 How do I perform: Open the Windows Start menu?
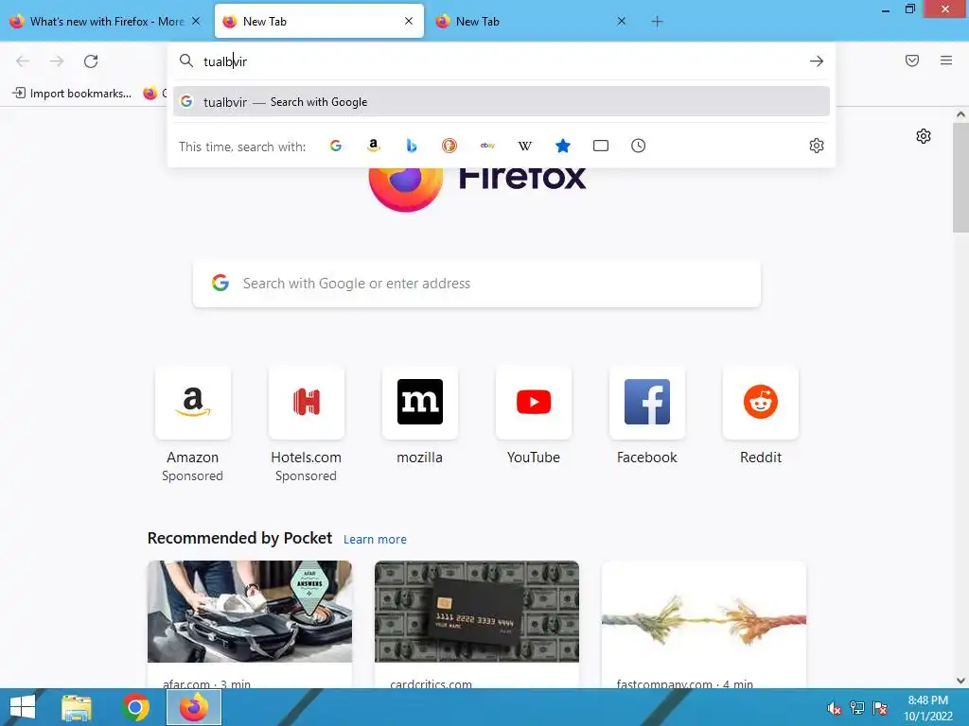23,707
